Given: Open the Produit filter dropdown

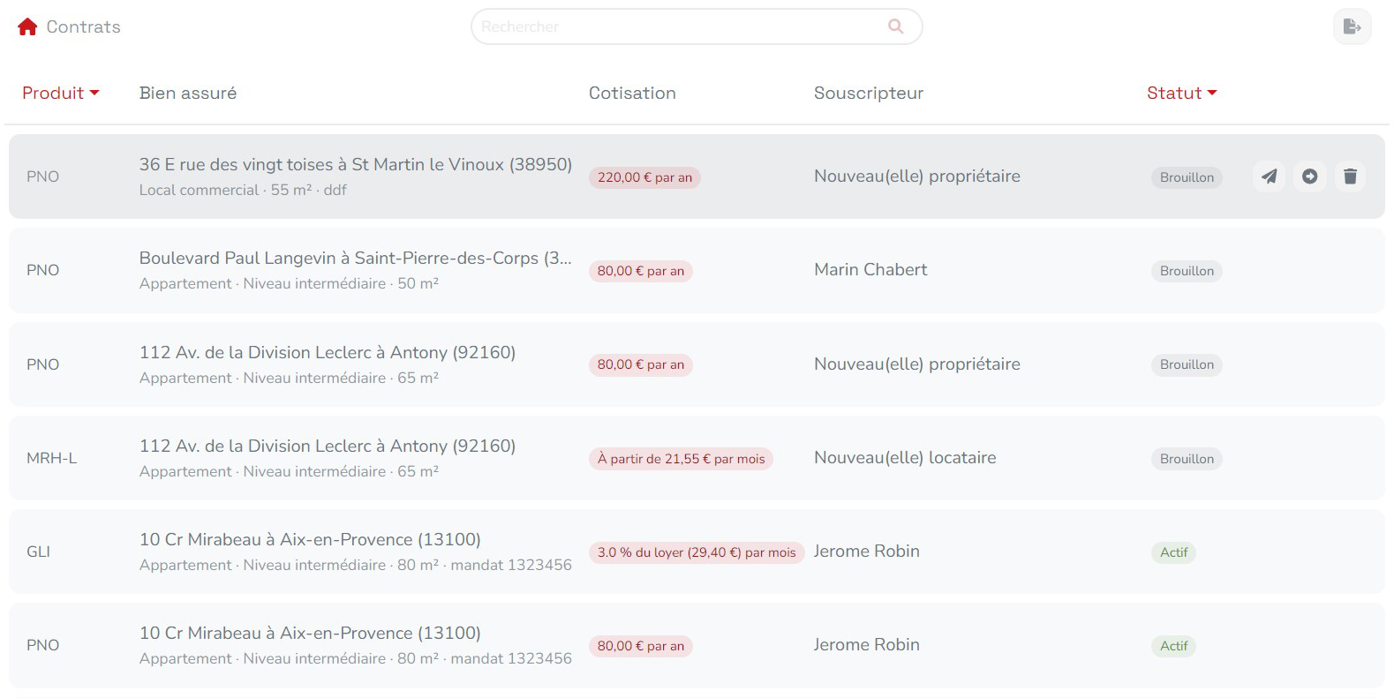Looking at the screenshot, I should pos(60,93).
